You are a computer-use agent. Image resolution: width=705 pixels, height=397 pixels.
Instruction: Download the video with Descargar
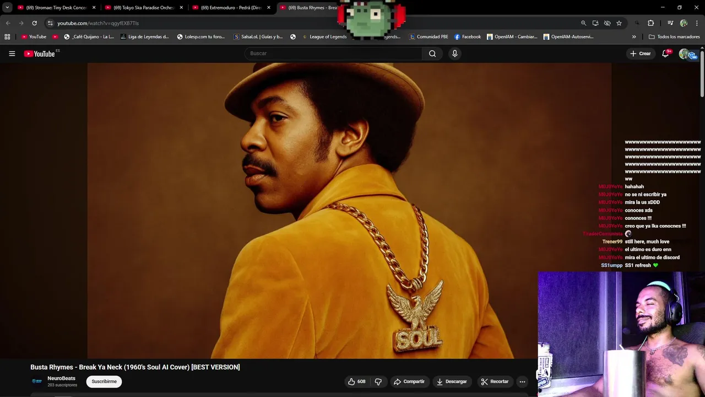point(452,382)
